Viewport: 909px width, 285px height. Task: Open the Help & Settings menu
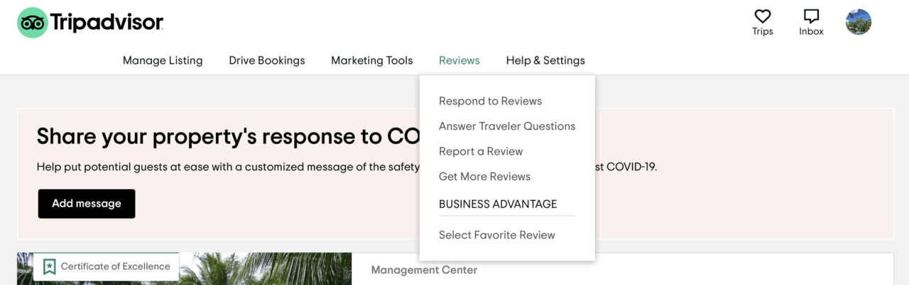click(x=545, y=60)
